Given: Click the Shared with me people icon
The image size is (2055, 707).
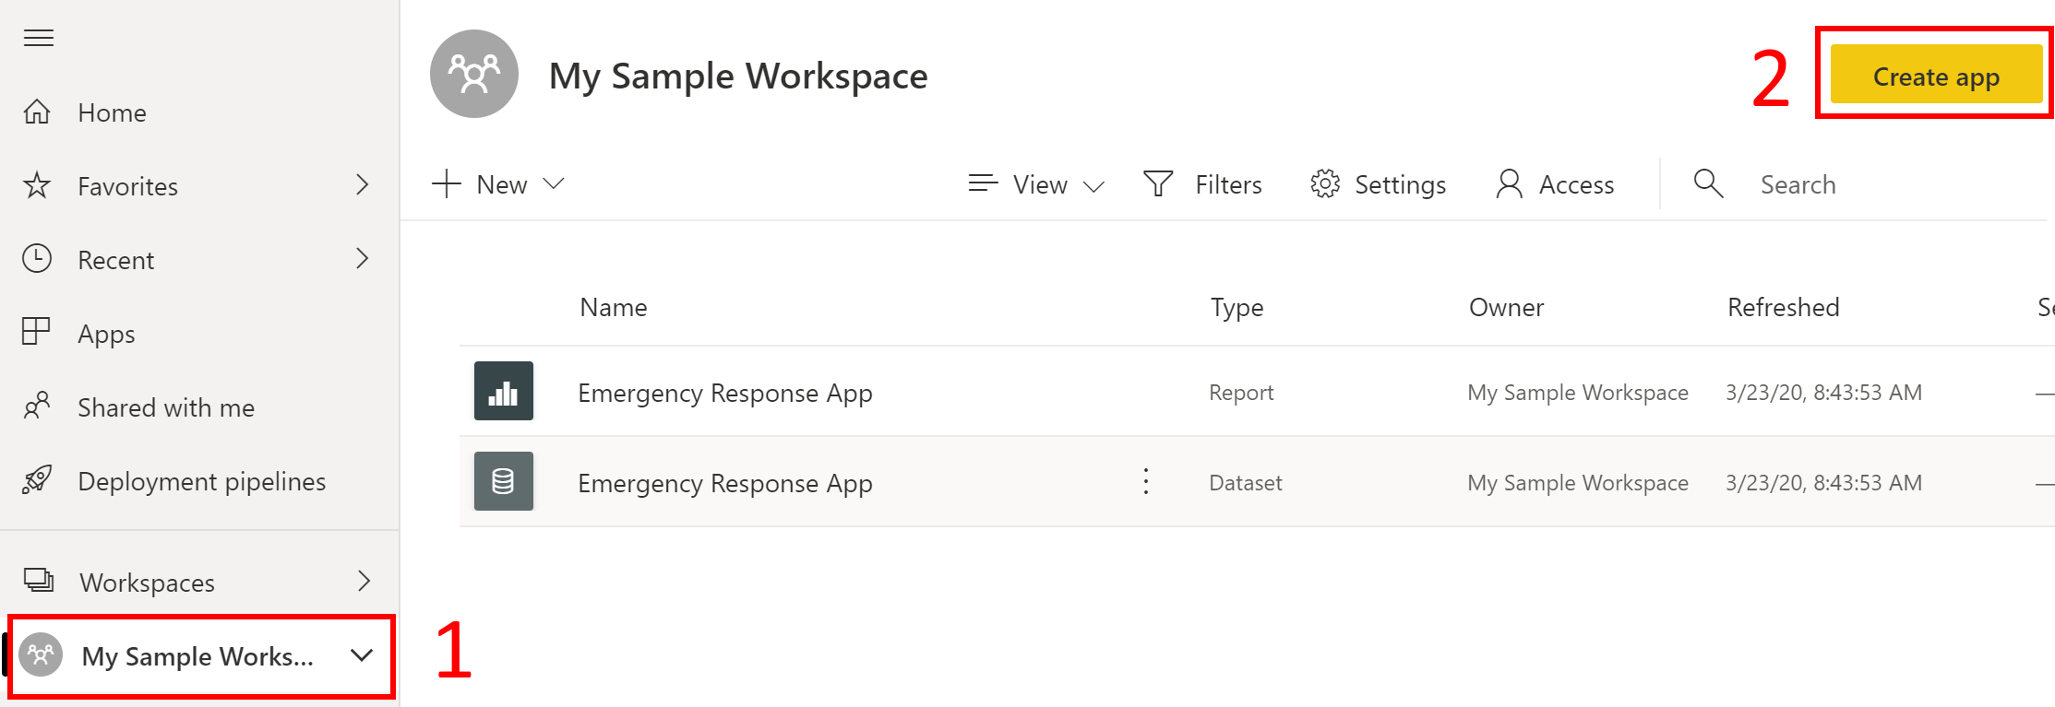Looking at the screenshot, I should tap(37, 406).
